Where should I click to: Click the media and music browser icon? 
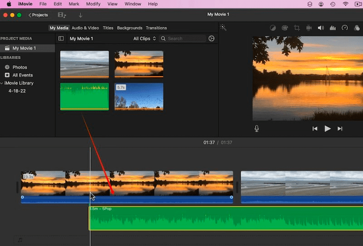coord(62,15)
